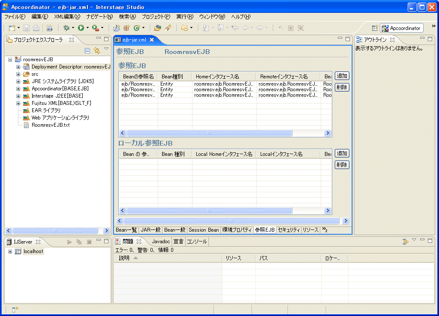Open the XML編集 menu

pyautogui.click(x=67, y=17)
